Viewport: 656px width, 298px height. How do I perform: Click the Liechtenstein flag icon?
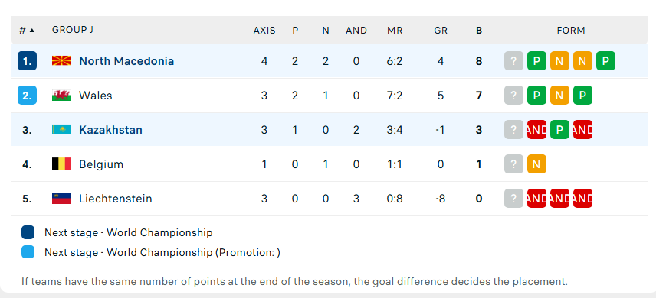coord(61,198)
